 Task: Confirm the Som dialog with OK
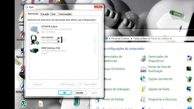tap(65, 93)
